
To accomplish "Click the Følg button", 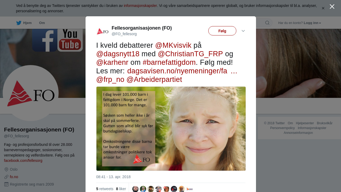I will point(222,31).
